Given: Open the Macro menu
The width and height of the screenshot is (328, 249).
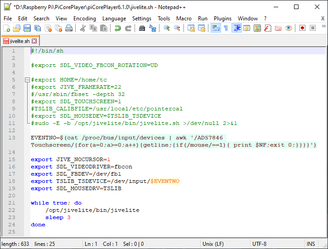Looking at the screenshot, I should pyautogui.click(x=184, y=19).
